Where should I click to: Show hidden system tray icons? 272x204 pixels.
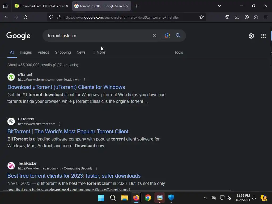click(205, 198)
